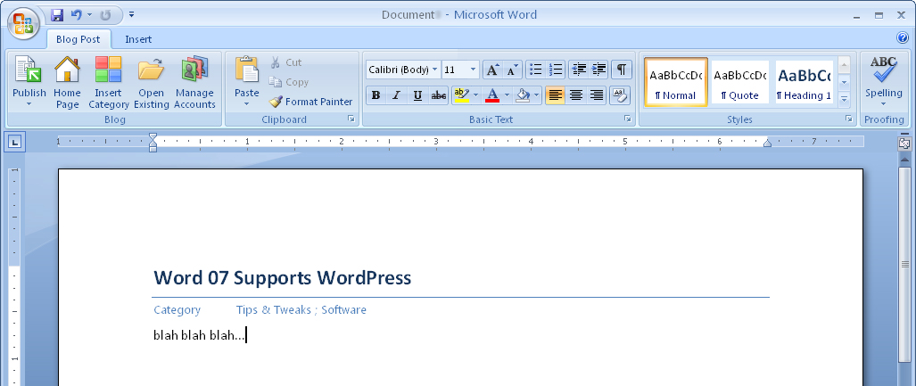Apply the Heading 1 style
The width and height of the screenshot is (916, 386).
[804, 82]
